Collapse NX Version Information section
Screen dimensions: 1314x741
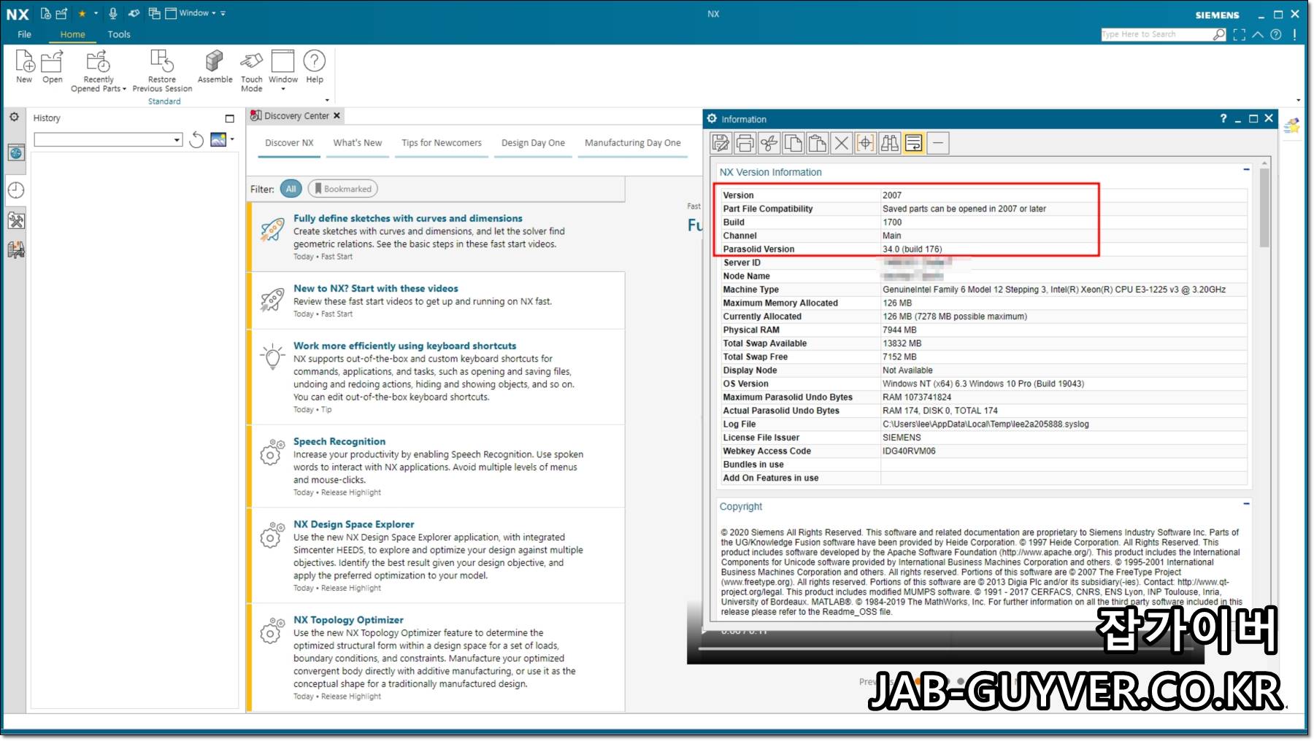pos(1246,170)
